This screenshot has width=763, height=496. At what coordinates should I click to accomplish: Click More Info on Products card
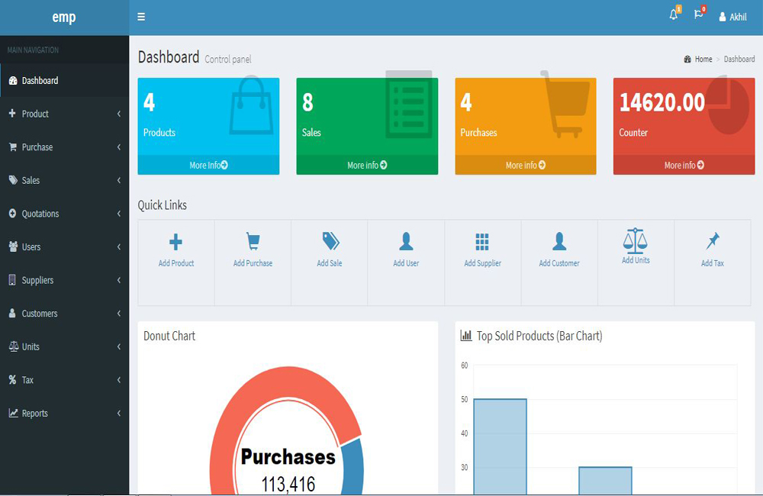[208, 165]
